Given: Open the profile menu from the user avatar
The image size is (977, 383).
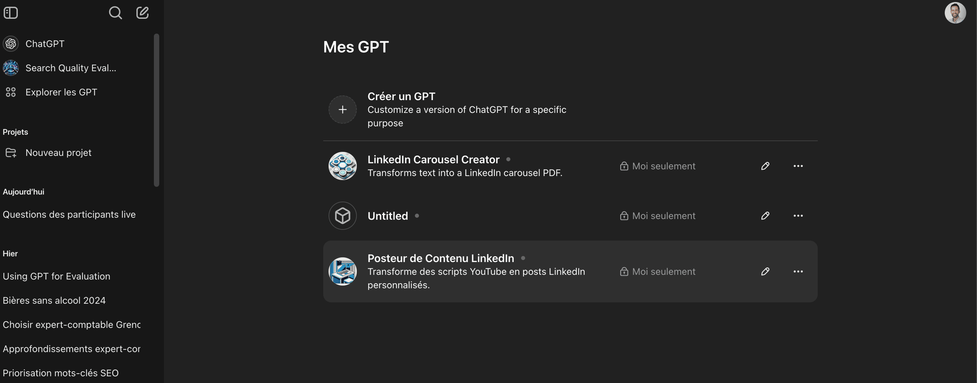Looking at the screenshot, I should click(955, 13).
